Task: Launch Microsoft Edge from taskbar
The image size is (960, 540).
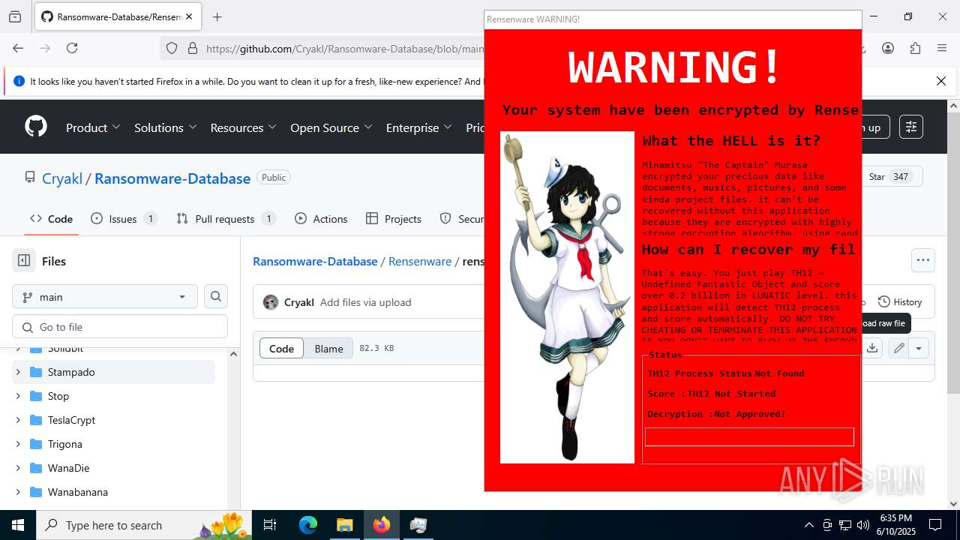Action: (x=308, y=525)
